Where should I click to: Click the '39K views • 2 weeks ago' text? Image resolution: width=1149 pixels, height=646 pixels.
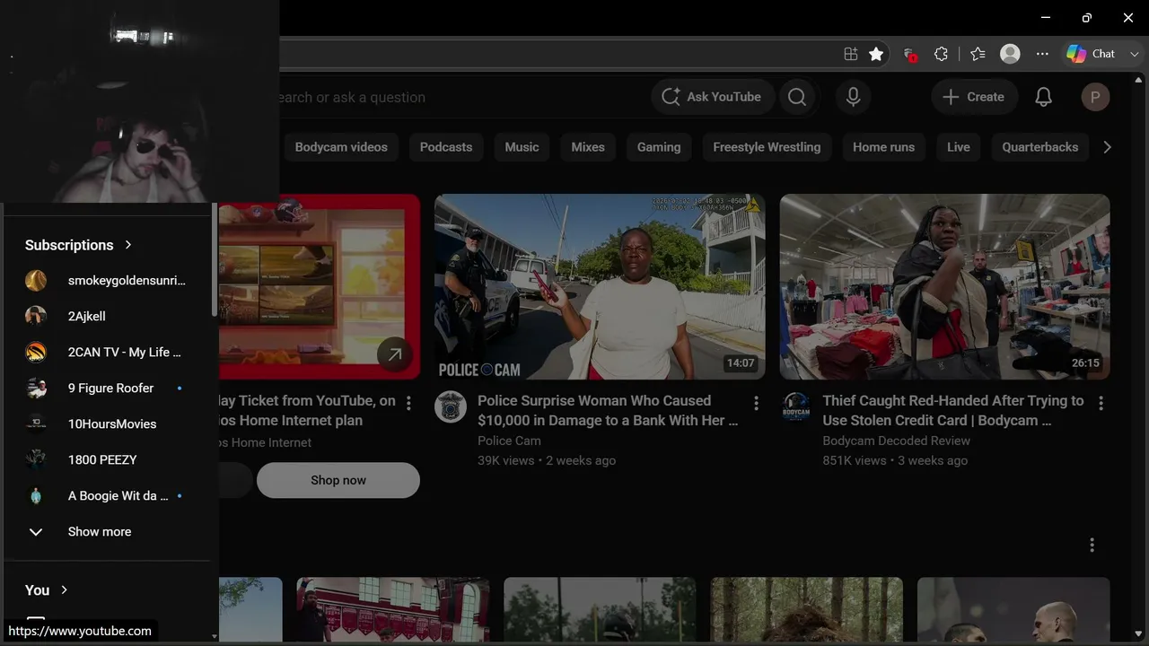[x=547, y=460]
